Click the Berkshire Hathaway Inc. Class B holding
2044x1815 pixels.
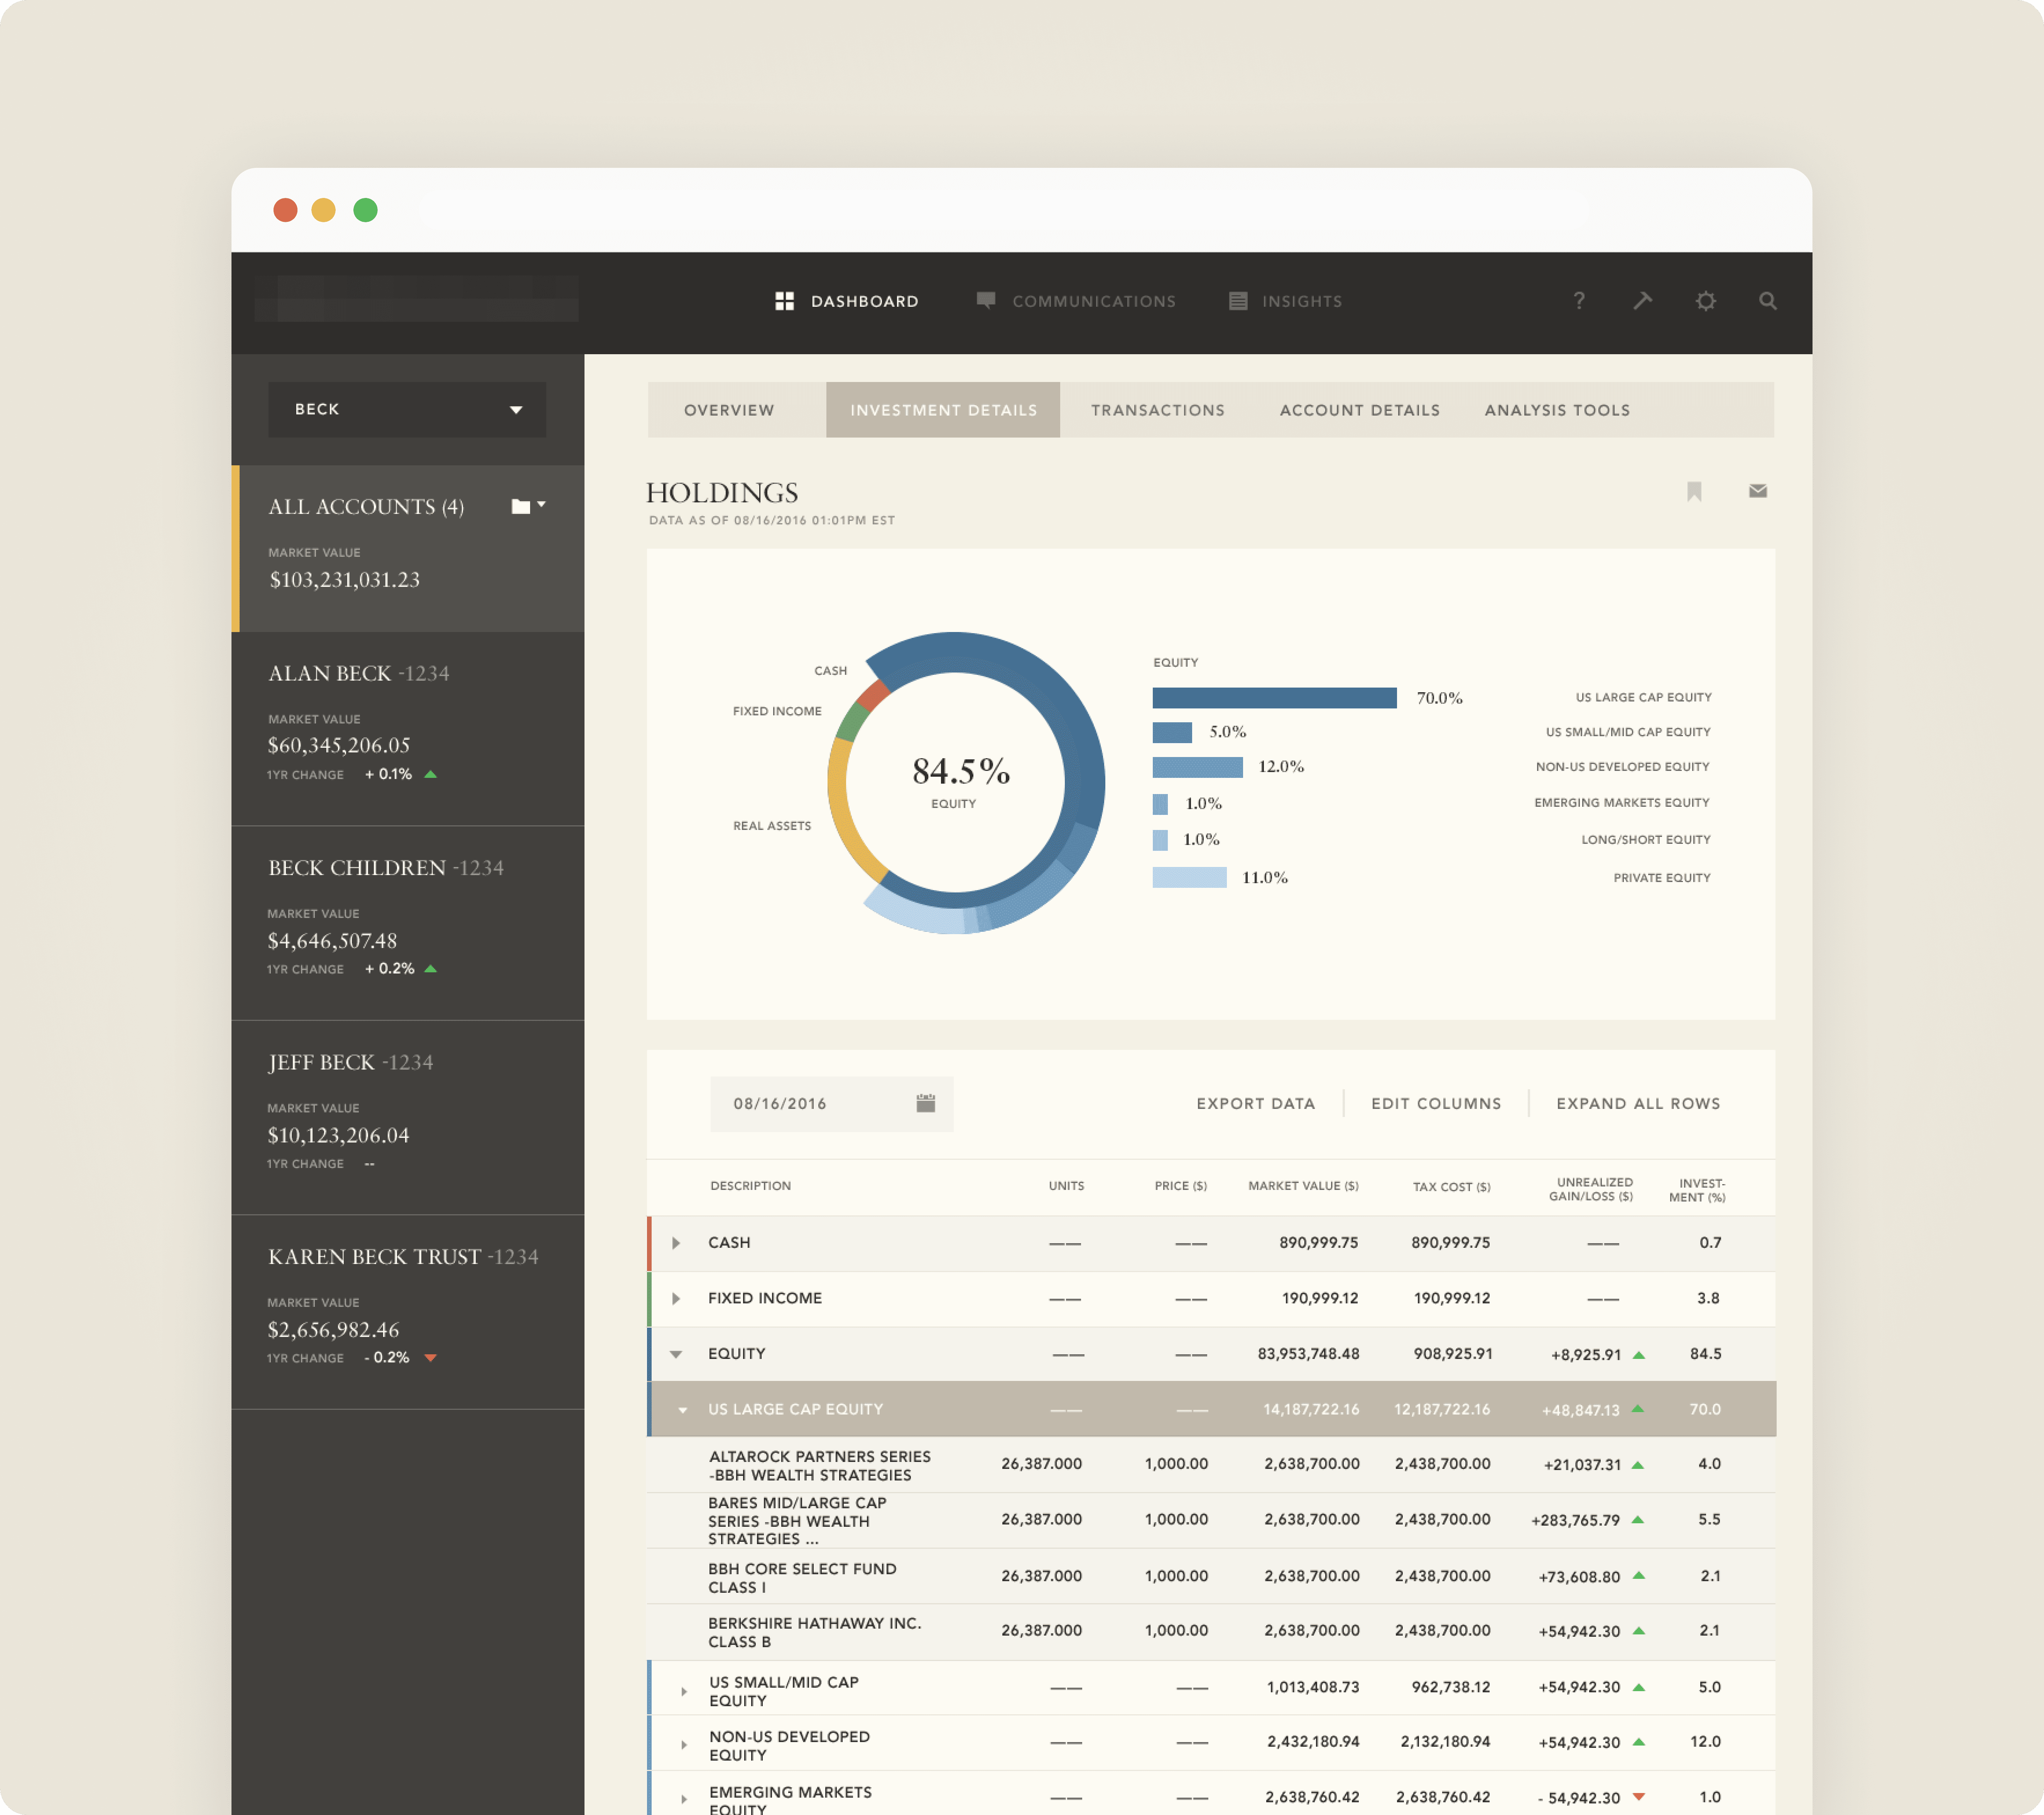815,1633
